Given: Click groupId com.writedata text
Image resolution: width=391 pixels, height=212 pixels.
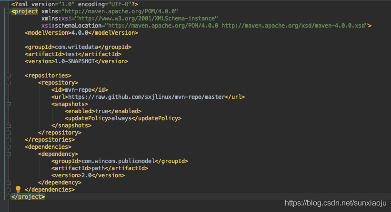Looking at the screenshot, I should pos(78,47).
